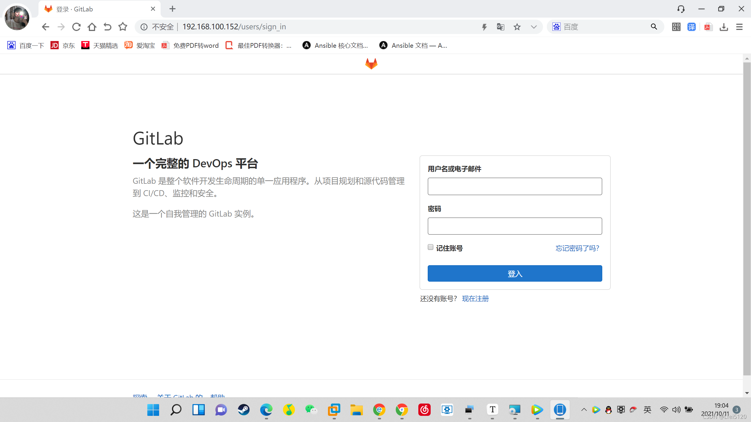This screenshot has height=422, width=751.
Task: Open the 爱淘宝 bookmark
Action: [x=139, y=45]
